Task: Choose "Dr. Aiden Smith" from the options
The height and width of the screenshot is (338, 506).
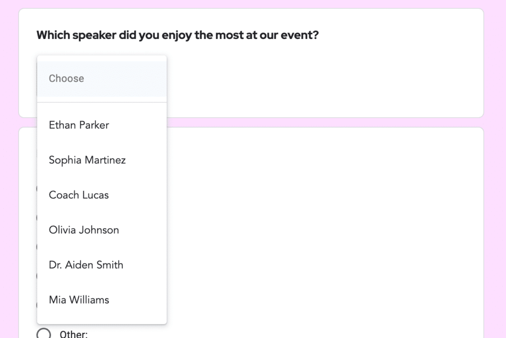Action: [x=85, y=265]
